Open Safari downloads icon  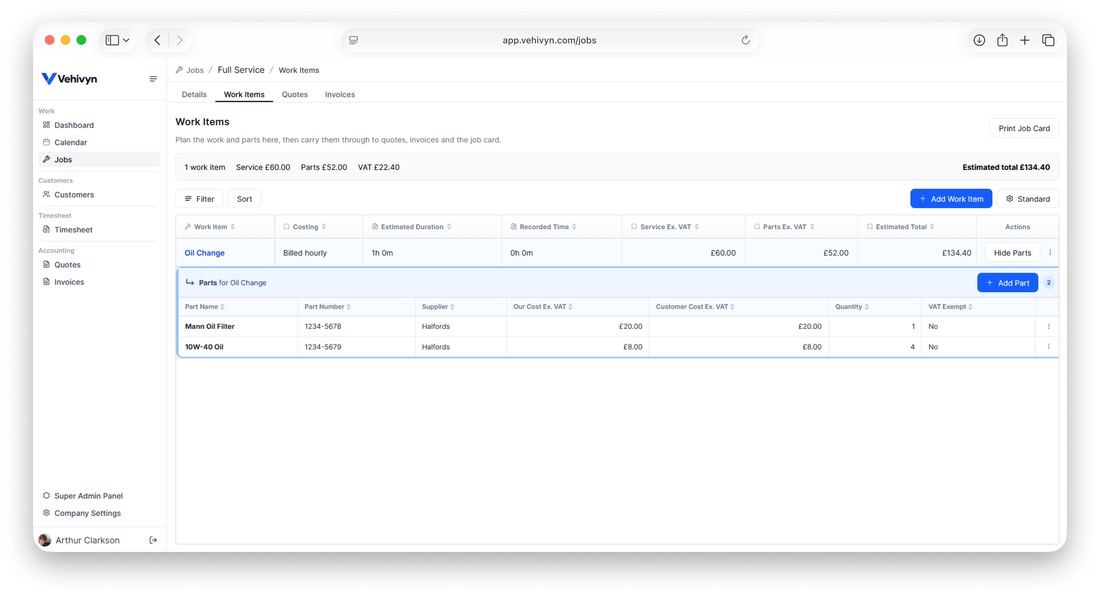(x=979, y=40)
